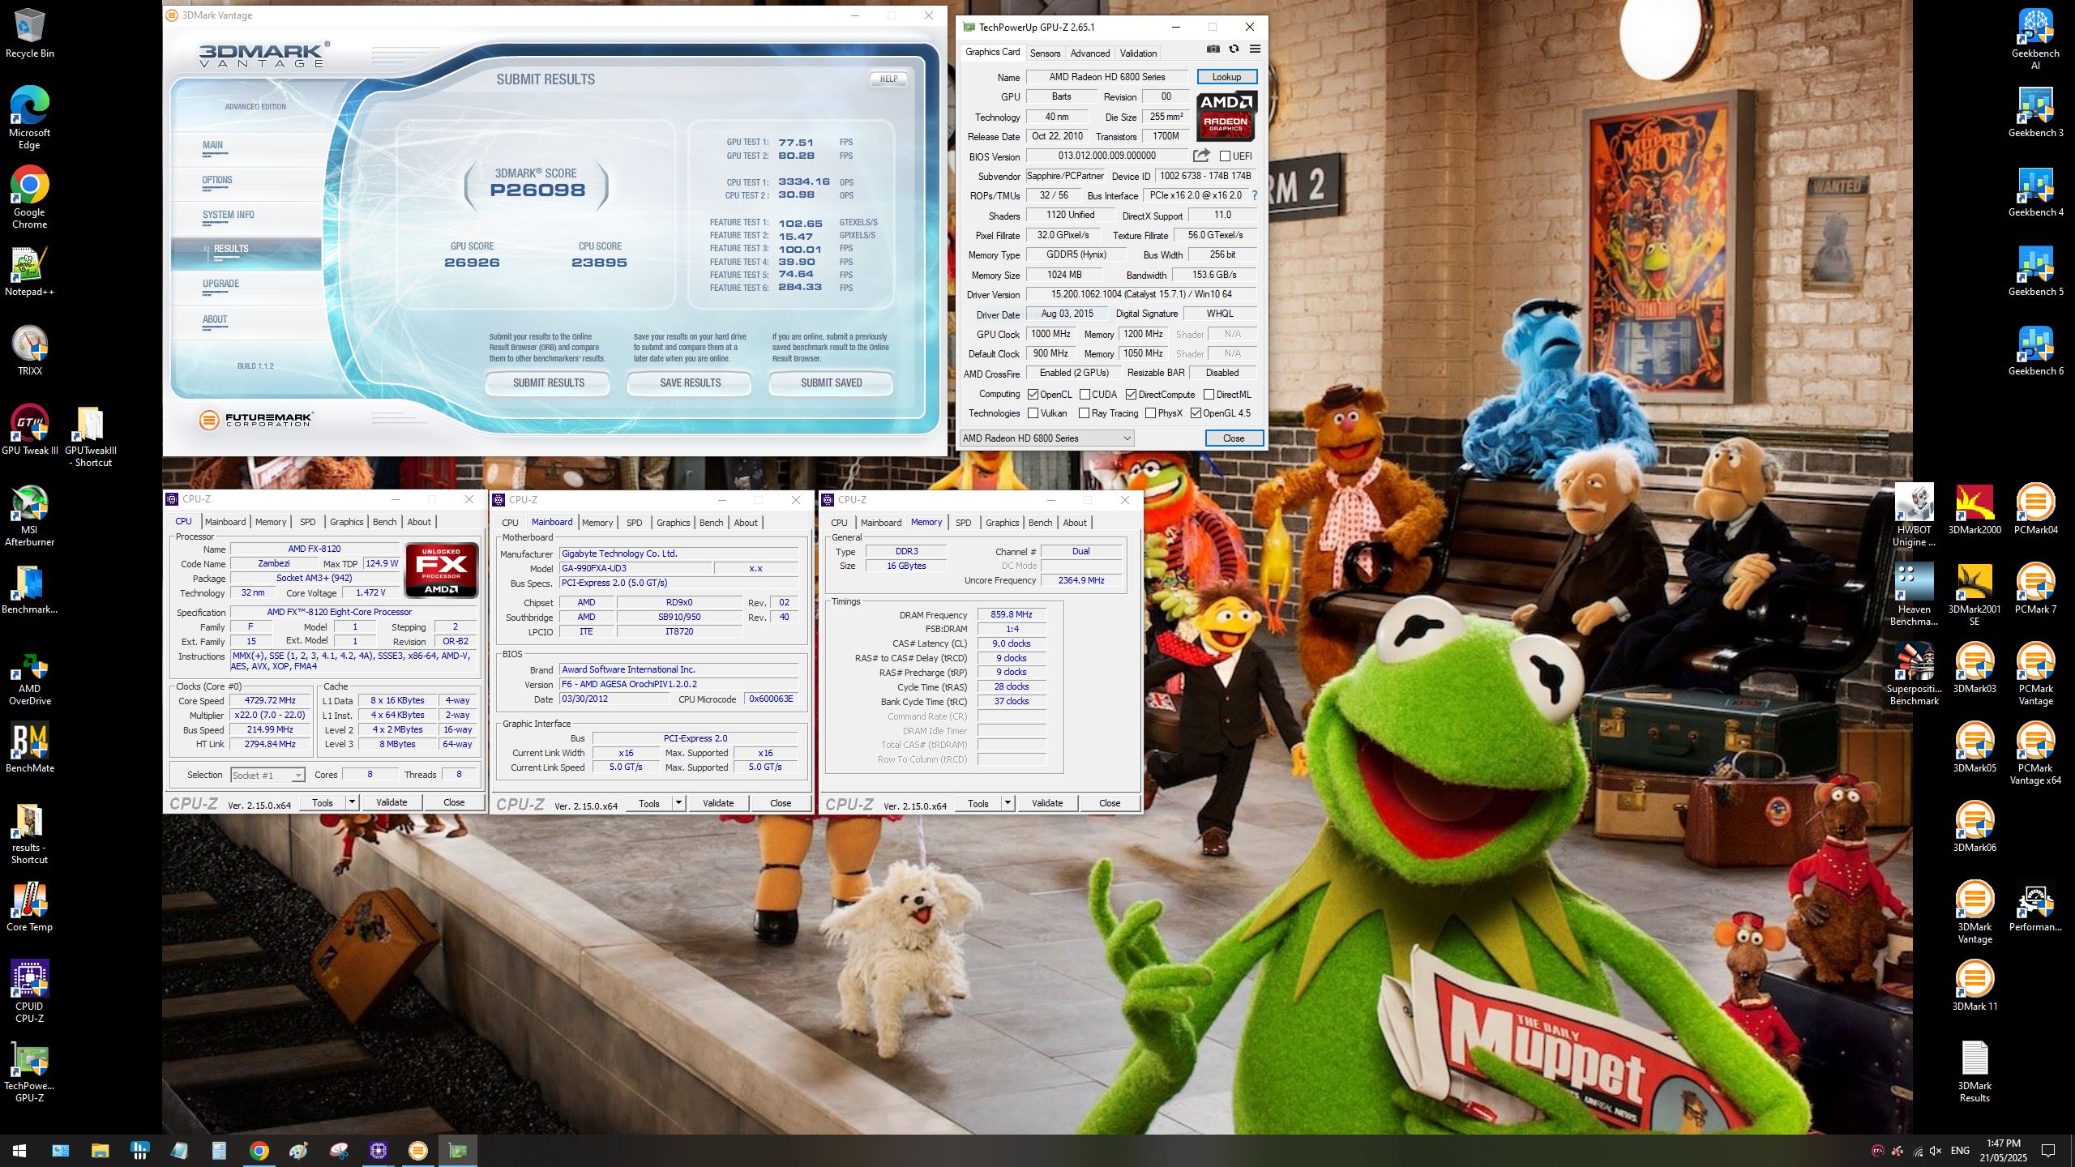The height and width of the screenshot is (1167, 2075).
Task: Open Geekbench 6 desktop icon
Action: [2035, 351]
